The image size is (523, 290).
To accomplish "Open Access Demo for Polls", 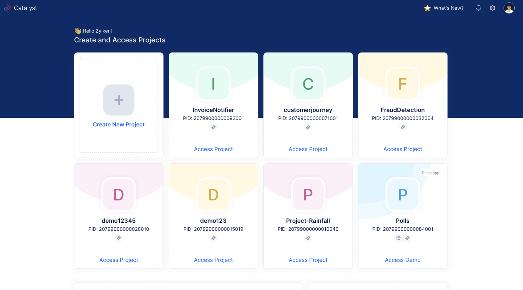I will pos(403,260).
